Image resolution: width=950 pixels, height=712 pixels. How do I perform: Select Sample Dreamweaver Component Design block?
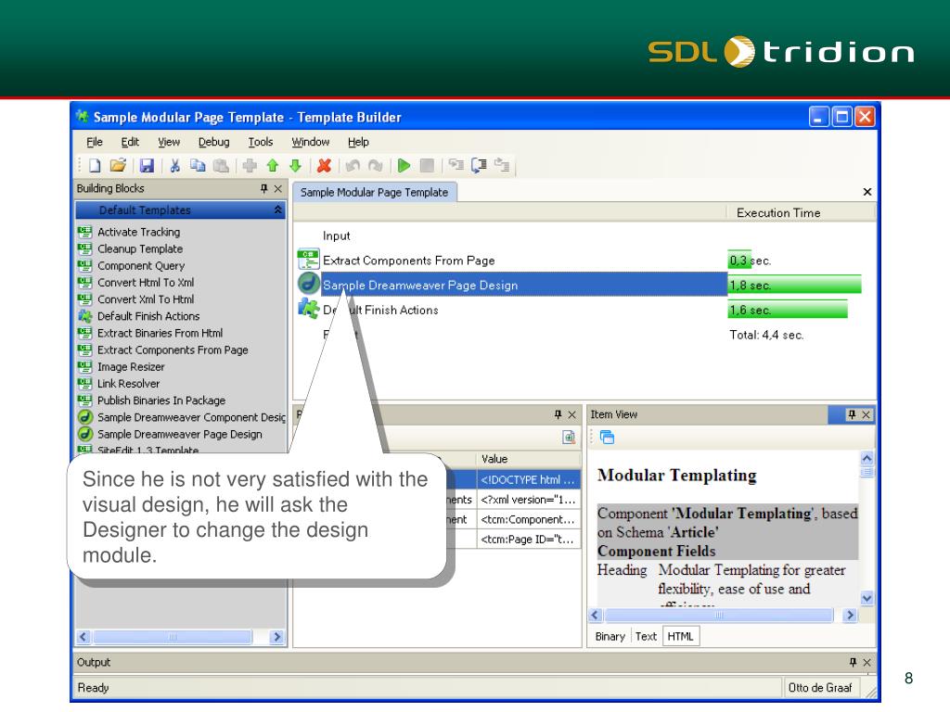point(191,417)
